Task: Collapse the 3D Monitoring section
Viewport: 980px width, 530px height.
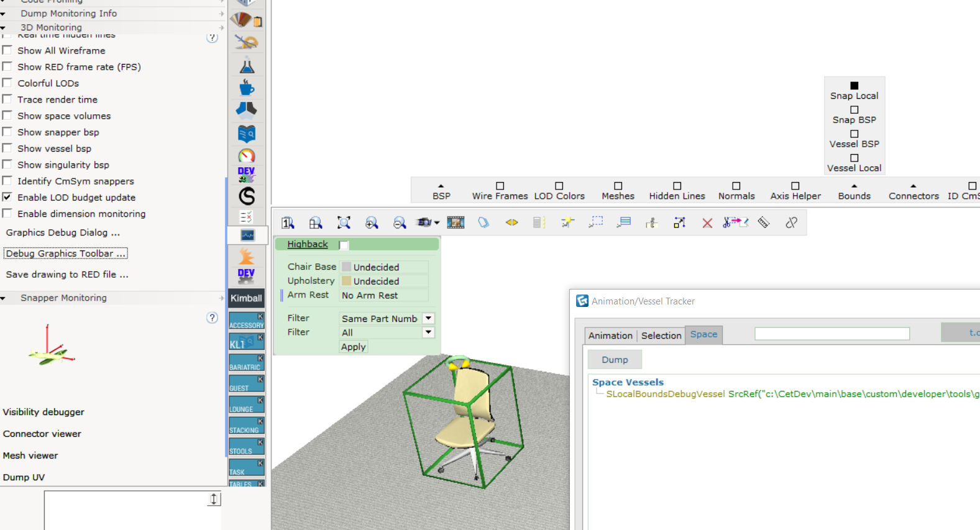Action: (3, 28)
